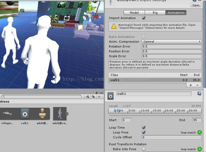Click Search by Type icon
This screenshot has height=152, width=206.
pyautogui.click(x=87, y=97)
